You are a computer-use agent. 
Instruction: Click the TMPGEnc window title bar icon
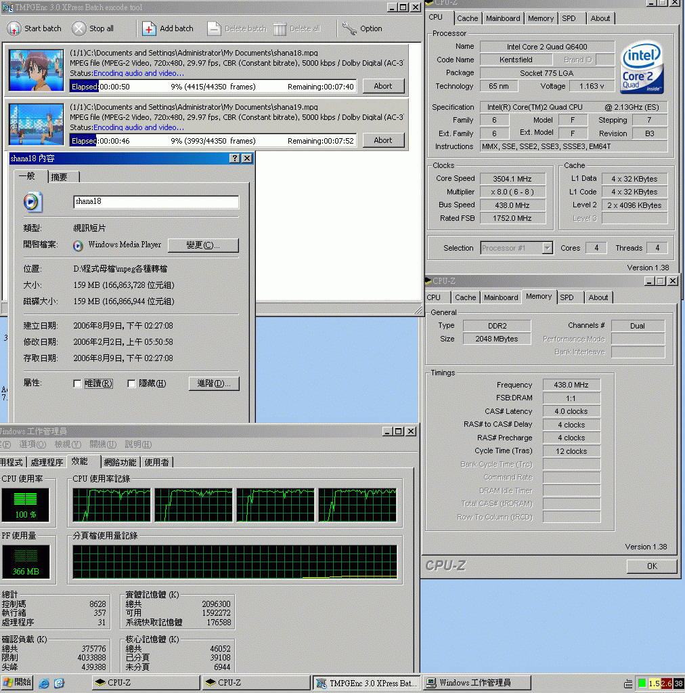8,7
